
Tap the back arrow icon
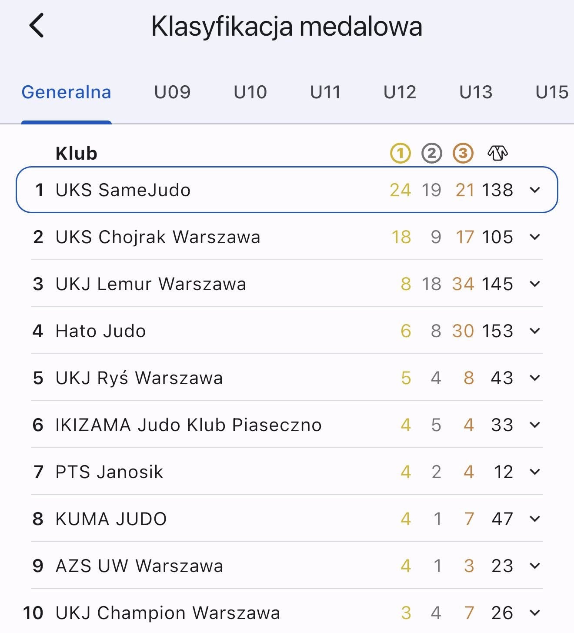tap(37, 26)
